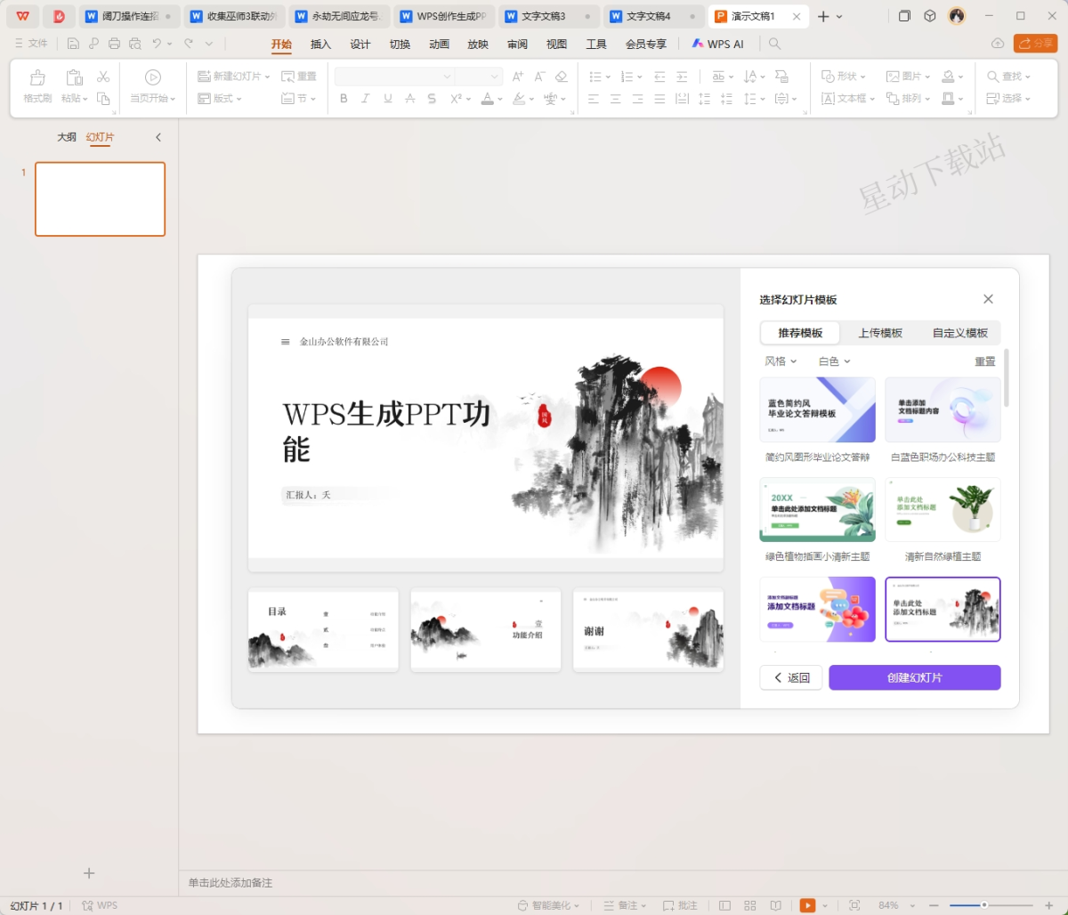The height and width of the screenshot is (915, 1068).
Task: Toggle italic formatting
Action: coord(366,99)
